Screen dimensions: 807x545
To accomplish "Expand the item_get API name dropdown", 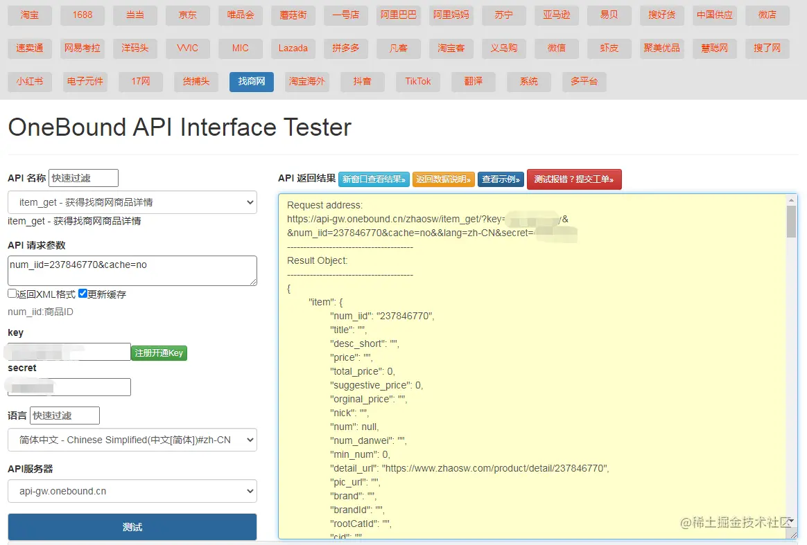I will (x=132, y=202).
